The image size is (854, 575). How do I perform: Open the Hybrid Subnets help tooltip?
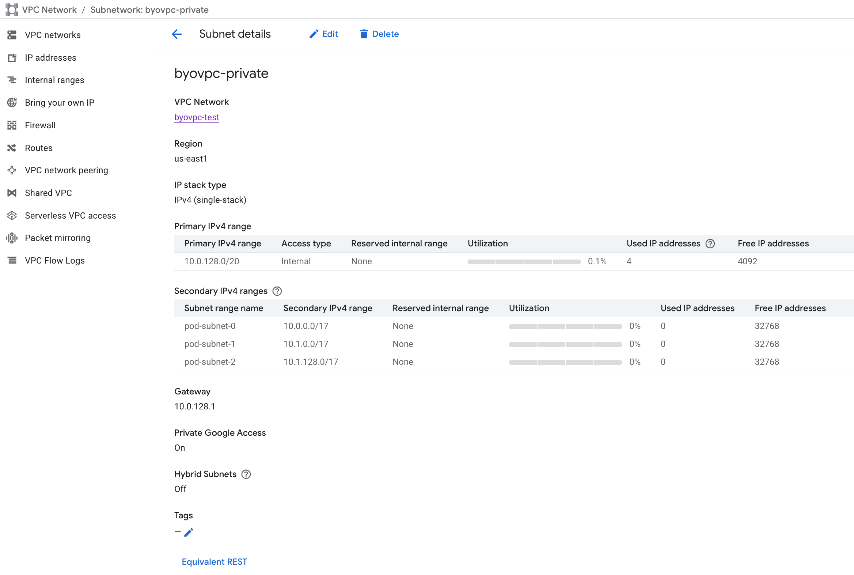pyautogui.click(x=246, y=474)
